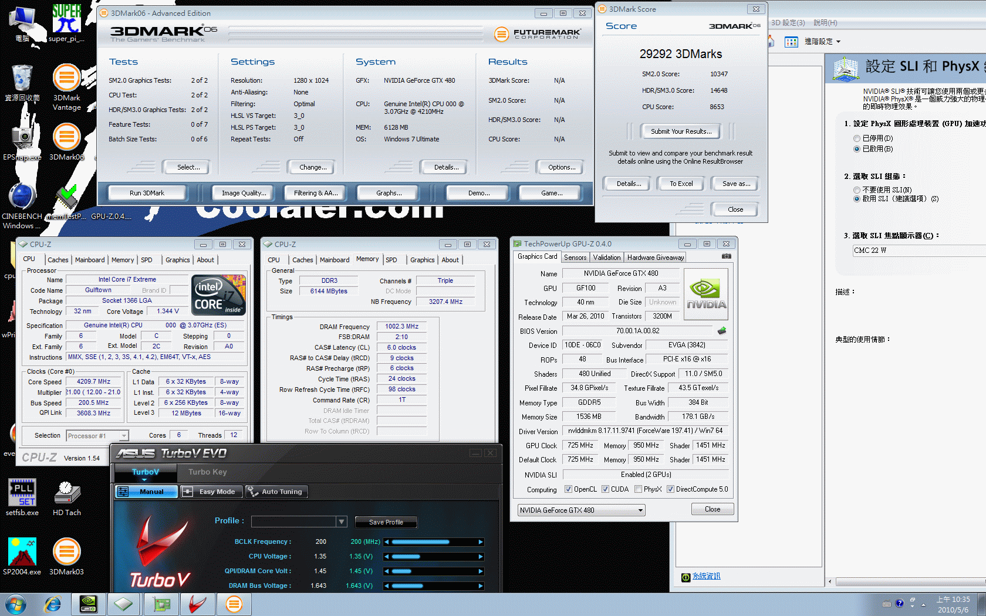Image resolution: width=986 pixels, height=616 pixels.
Task: Open 3DMark03 desktop shortcut
Action: coord(66,556)
